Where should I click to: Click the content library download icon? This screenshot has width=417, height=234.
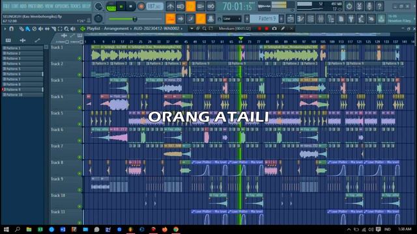click(x=381, y=19)
